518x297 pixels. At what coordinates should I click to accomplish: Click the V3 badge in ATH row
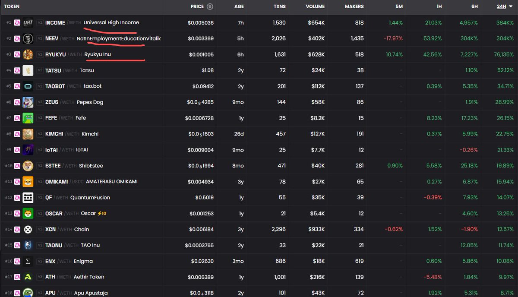40,277
